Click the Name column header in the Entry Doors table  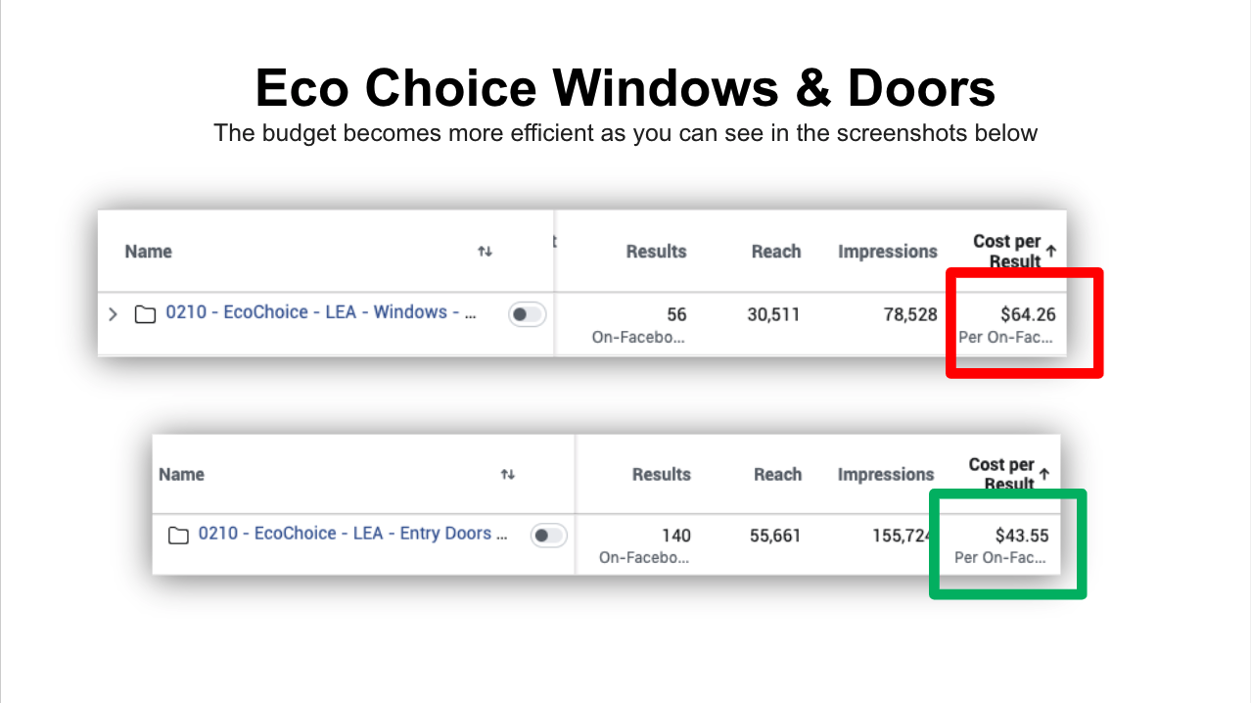coord(181,474)
